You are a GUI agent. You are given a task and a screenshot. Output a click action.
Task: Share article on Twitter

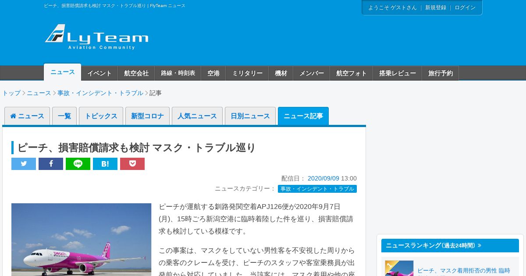(x=24, y=164)
